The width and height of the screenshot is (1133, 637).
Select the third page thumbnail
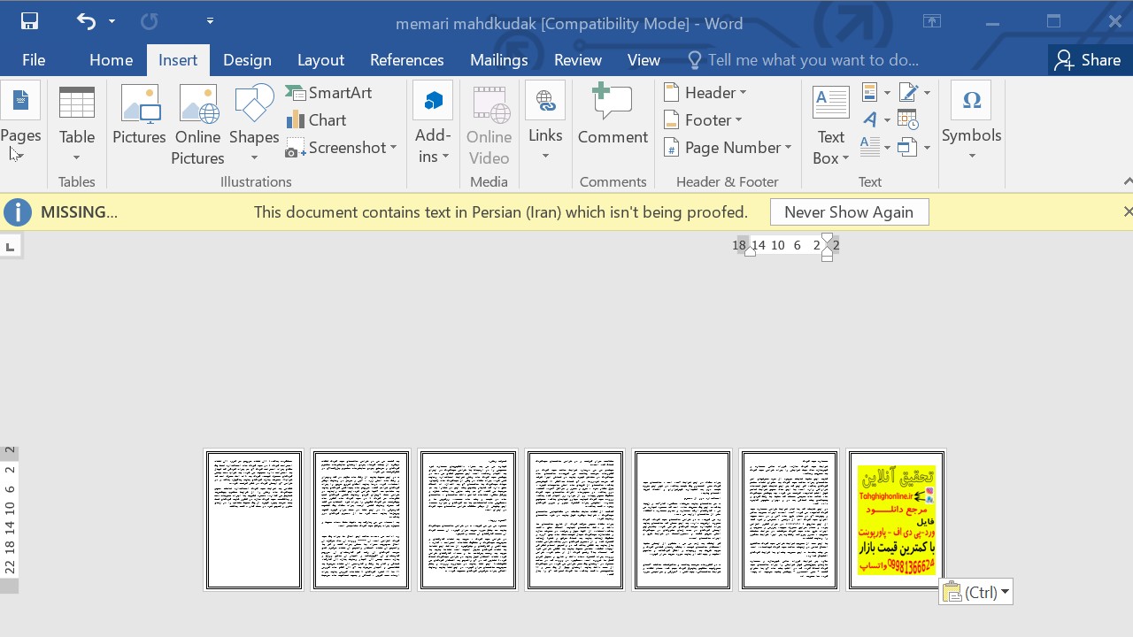[468, 519]
